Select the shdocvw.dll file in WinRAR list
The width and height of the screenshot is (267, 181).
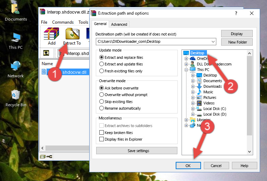coord(65,72)
